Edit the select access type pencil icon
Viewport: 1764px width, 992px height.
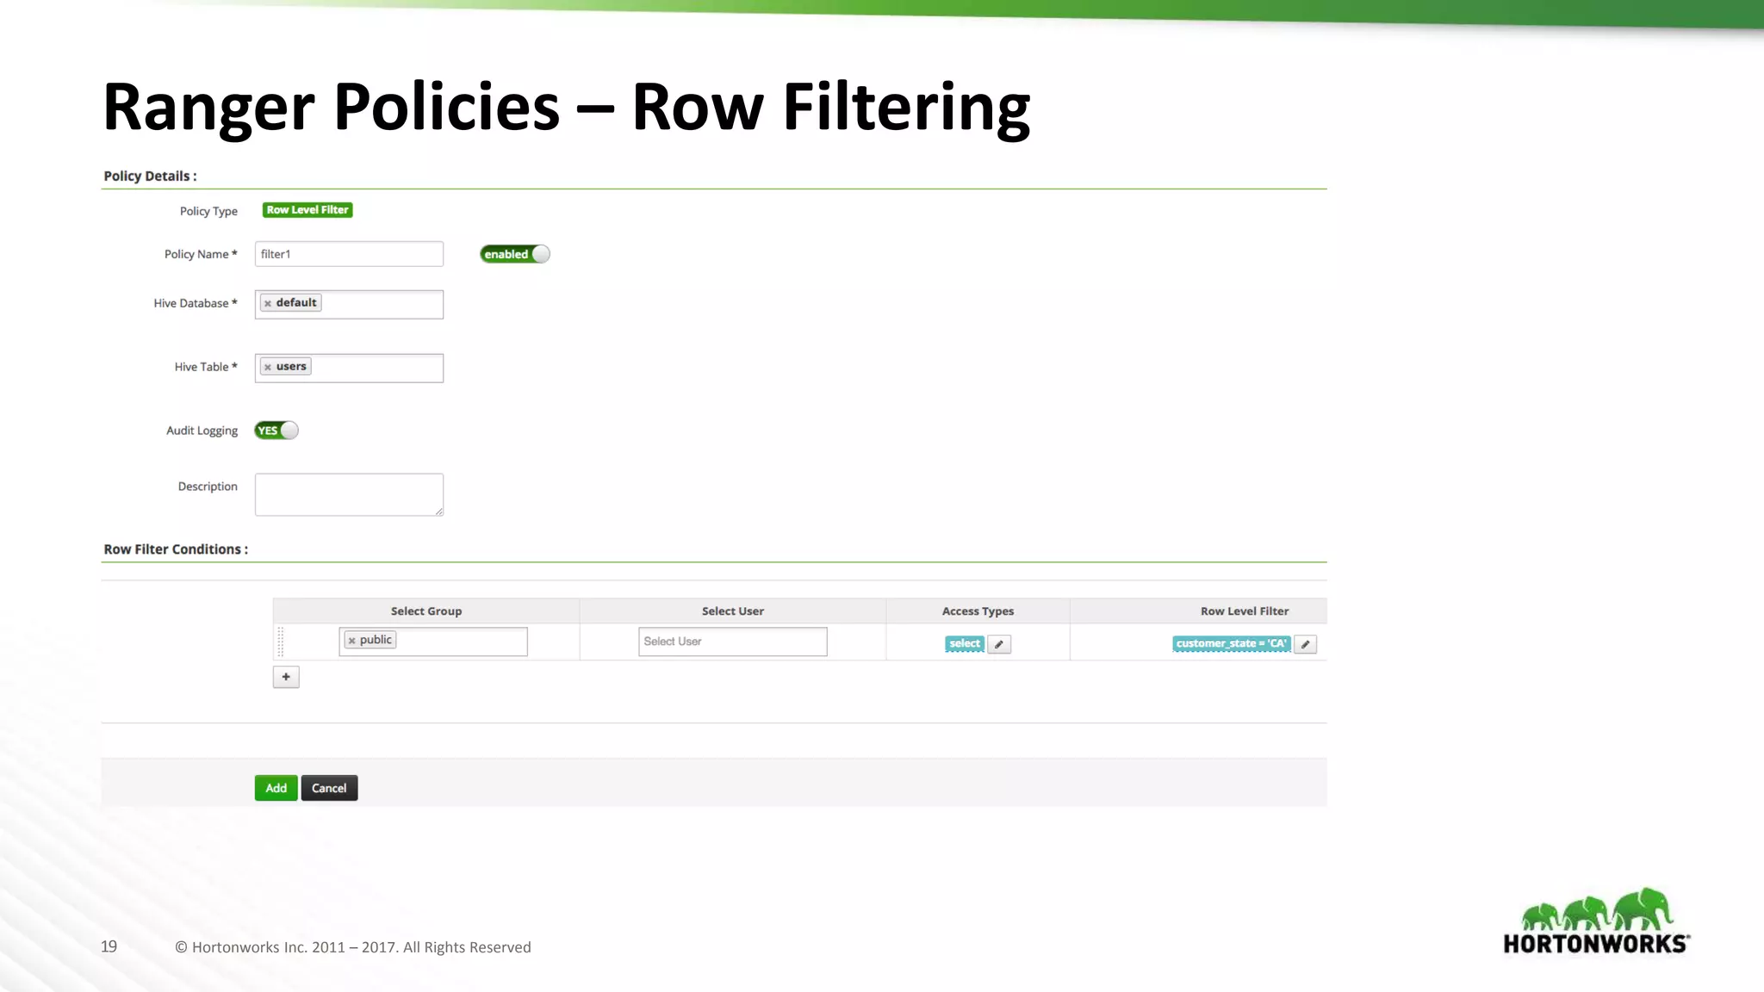pos(999,644)
